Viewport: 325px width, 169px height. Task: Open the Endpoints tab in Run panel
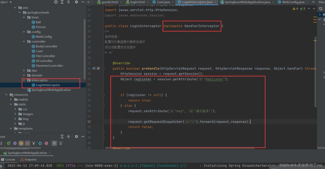click(28, 160)
